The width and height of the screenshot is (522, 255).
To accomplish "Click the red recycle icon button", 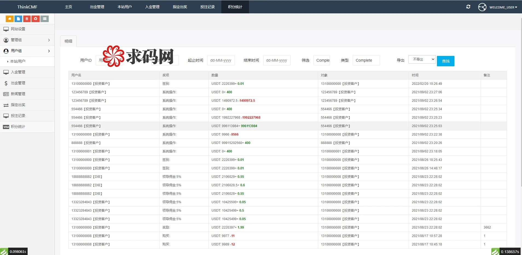I will 36,19.
